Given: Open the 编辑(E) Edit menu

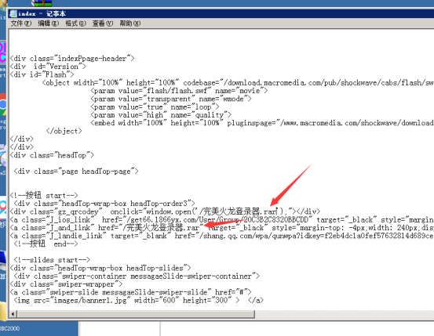Looking at the screenshot, I should pos(48,23).
